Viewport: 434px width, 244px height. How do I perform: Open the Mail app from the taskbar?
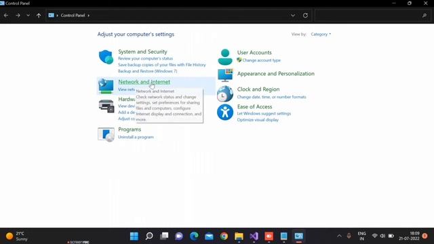click(x=209, y=237)
